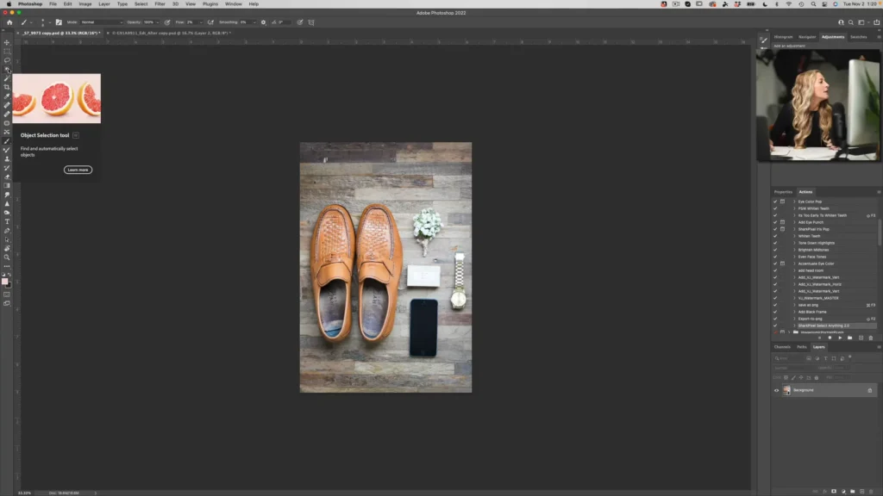Switch to the Histogram tab
883x496 pixels.
point(783,37)
